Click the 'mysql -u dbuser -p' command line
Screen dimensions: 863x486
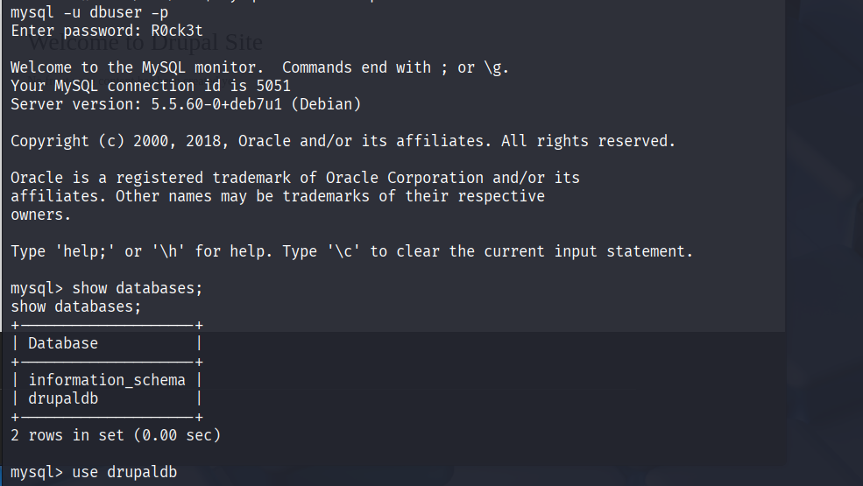pyautogui.click(x=89, y=12)
